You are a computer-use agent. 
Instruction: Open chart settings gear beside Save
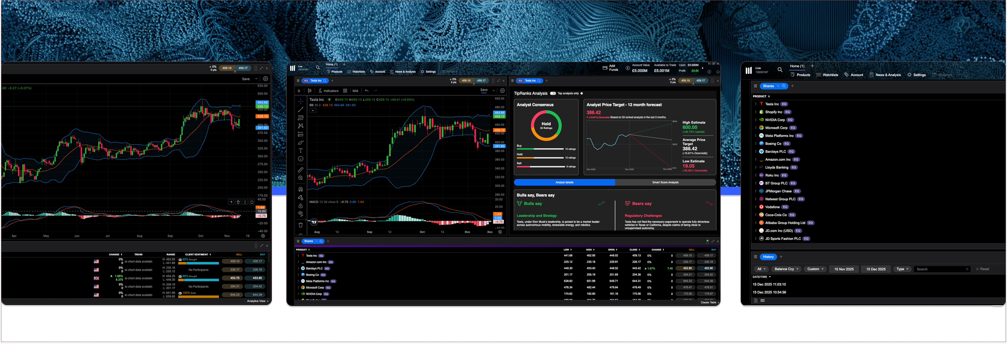tap(503, 91)
